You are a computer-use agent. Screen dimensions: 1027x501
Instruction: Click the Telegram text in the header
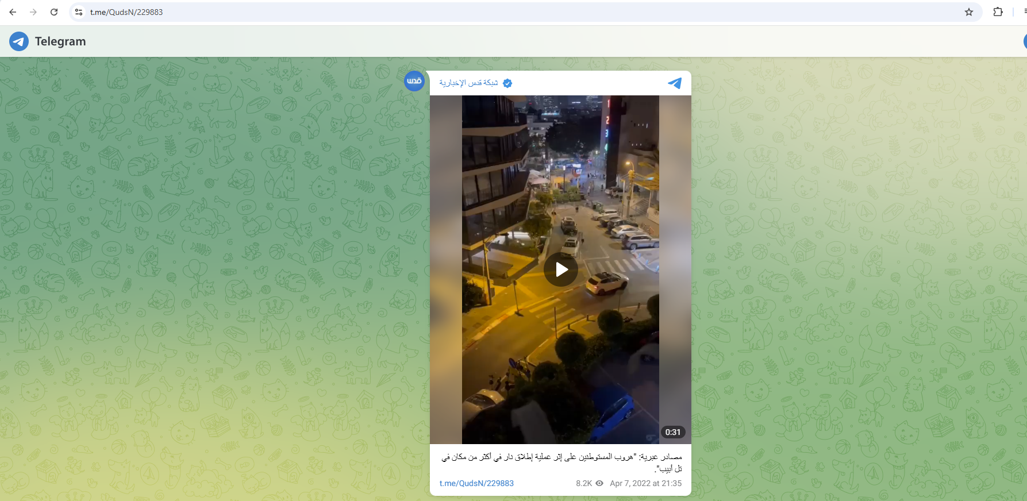pyautogui.click(x=60, y=41)
